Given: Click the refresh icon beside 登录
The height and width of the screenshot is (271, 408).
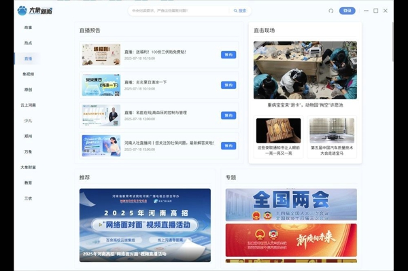Looking at the screenshot, I should click(x=330, y=11).
